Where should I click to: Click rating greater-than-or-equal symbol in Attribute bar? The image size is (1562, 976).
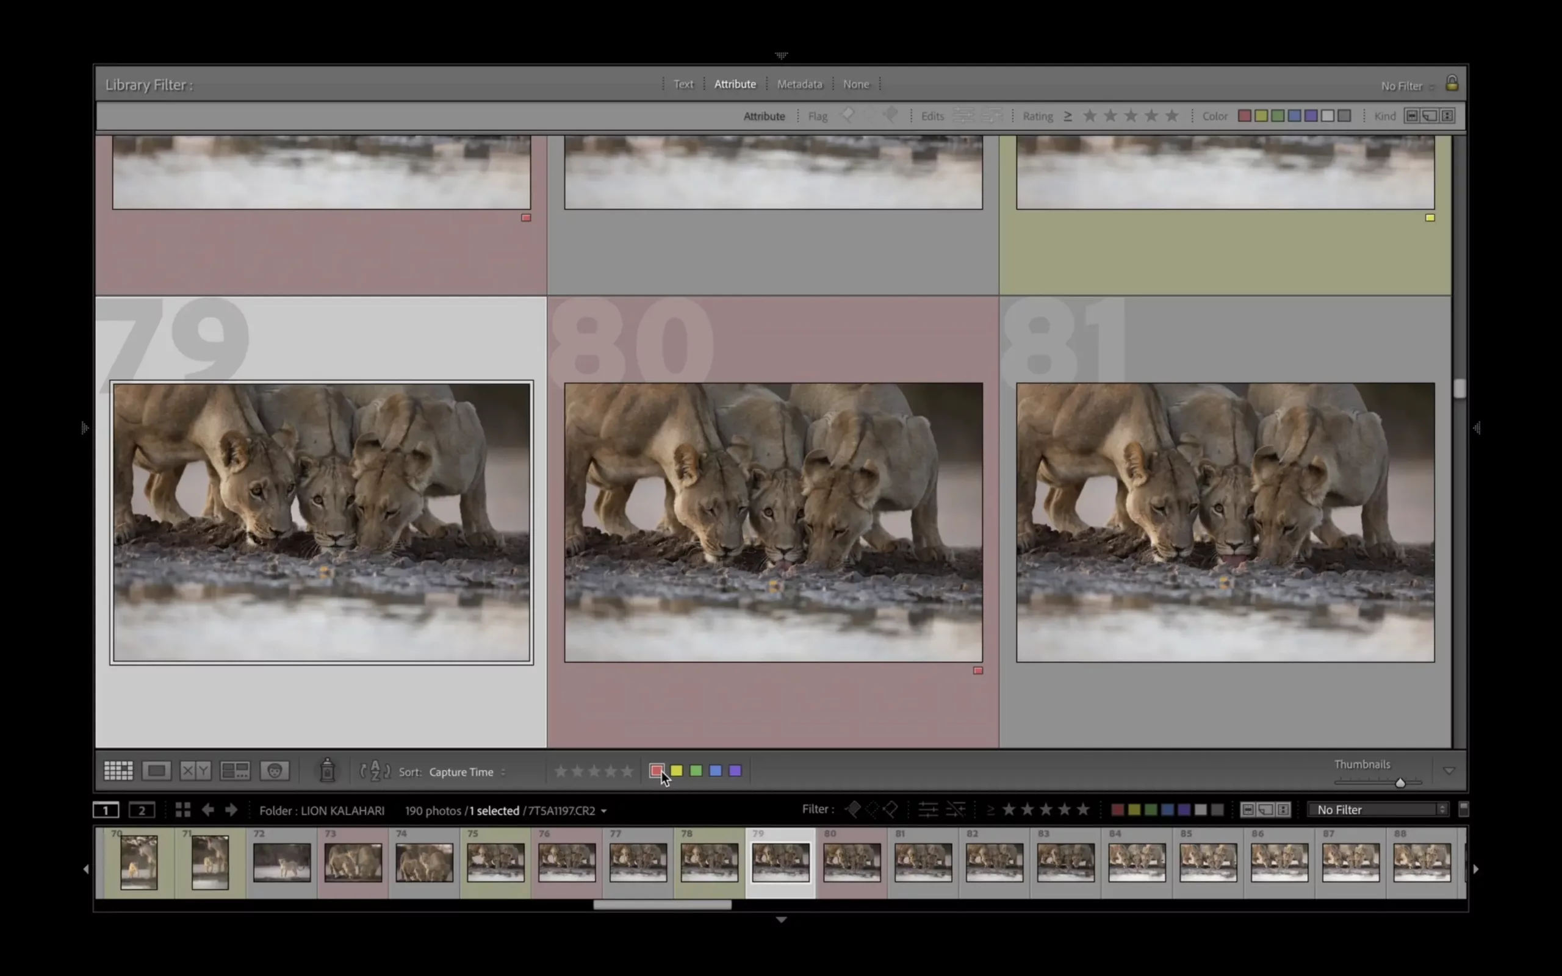click(1068, 116)
